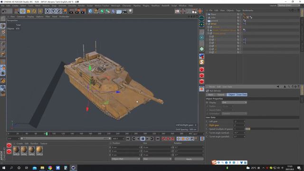Select the Object tab in Attributes
The image size is (304, 171).
pos(231,95)
